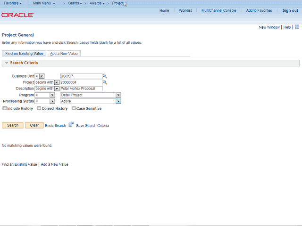Image resolution: width=302 pixels, height=226 pixels.
Task: Click Add to Favorites link
Action: point(259,10)
